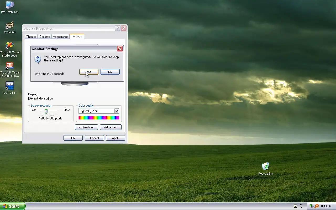Click the color quality rainbow bar
Image resolution: width=336 pixels, height=210 pixels.
tap(99, 118)
